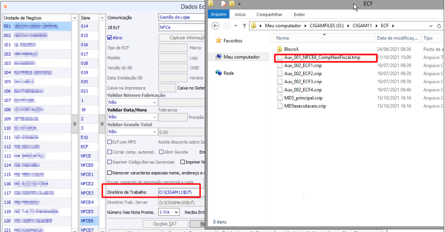Open Validar Número Fabricação dropdown
445x232 pixels.
coord(132,102)
